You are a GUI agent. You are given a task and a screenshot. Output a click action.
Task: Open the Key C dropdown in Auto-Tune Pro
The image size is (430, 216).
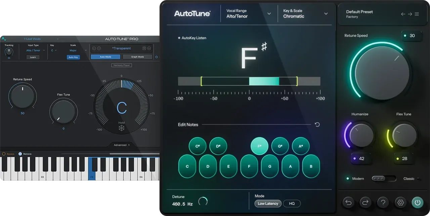pyautogui.click(x=54, y=50)
